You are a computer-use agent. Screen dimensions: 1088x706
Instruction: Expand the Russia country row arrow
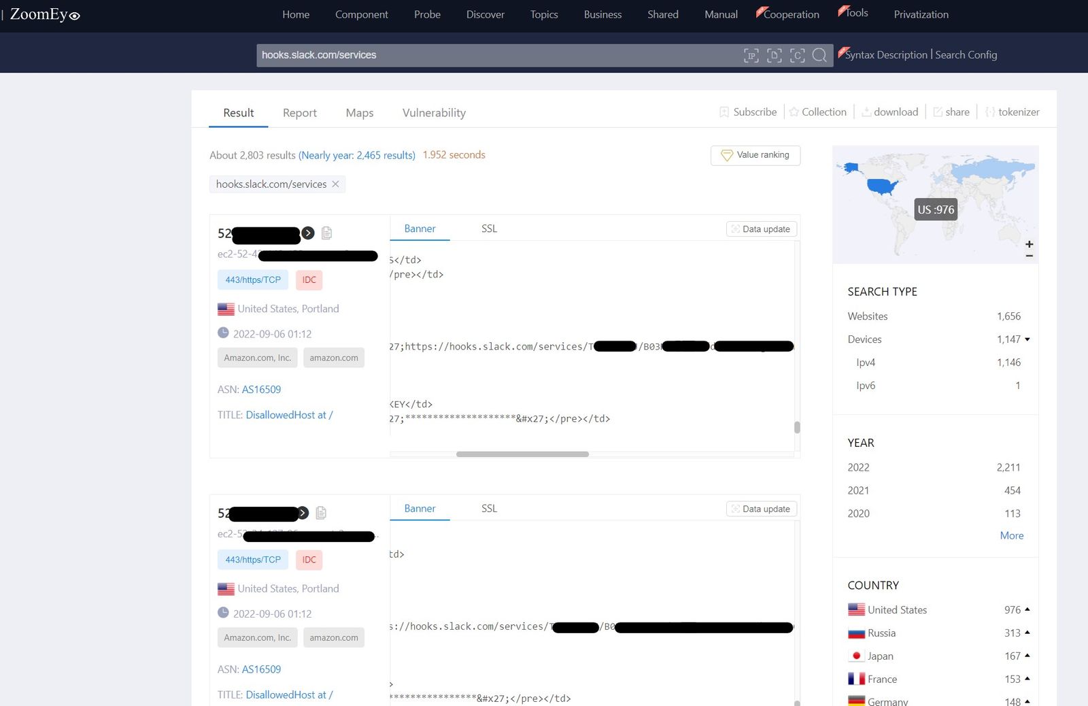[x=1027, y=633]
